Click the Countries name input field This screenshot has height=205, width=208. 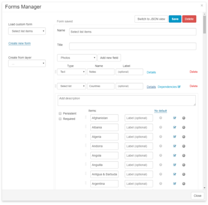point(101,86)
